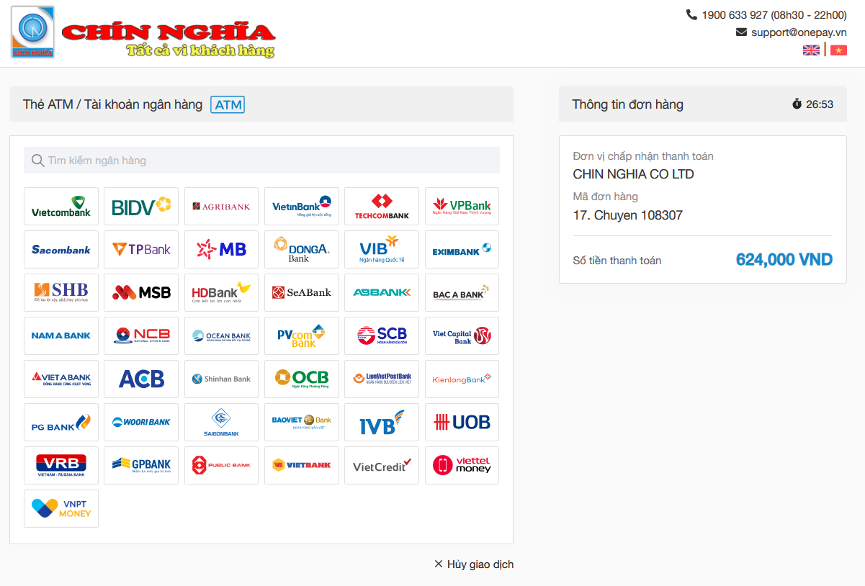Pick the VNPT Money logo

(x=61, y=509)
